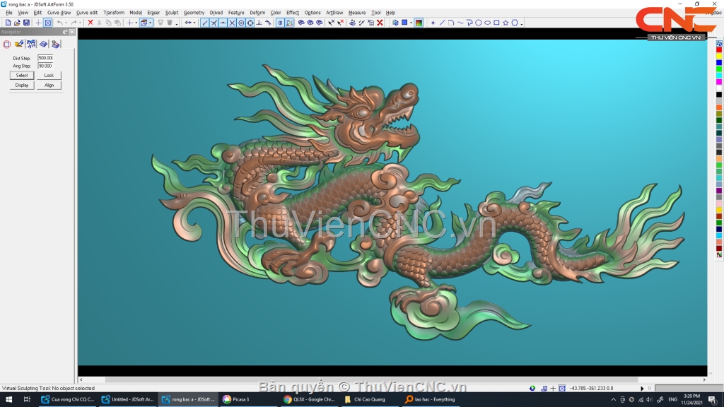Toggle intersection snap X icon
This screenshot has width=724, height=407.
pos(232,23)
